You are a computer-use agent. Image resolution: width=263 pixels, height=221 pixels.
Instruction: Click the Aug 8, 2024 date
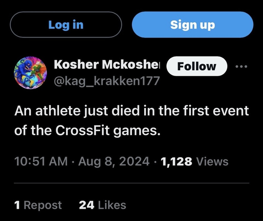point(114,162)
